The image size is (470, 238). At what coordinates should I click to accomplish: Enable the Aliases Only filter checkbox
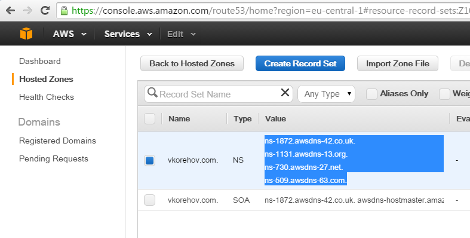(x=371, y=94)
